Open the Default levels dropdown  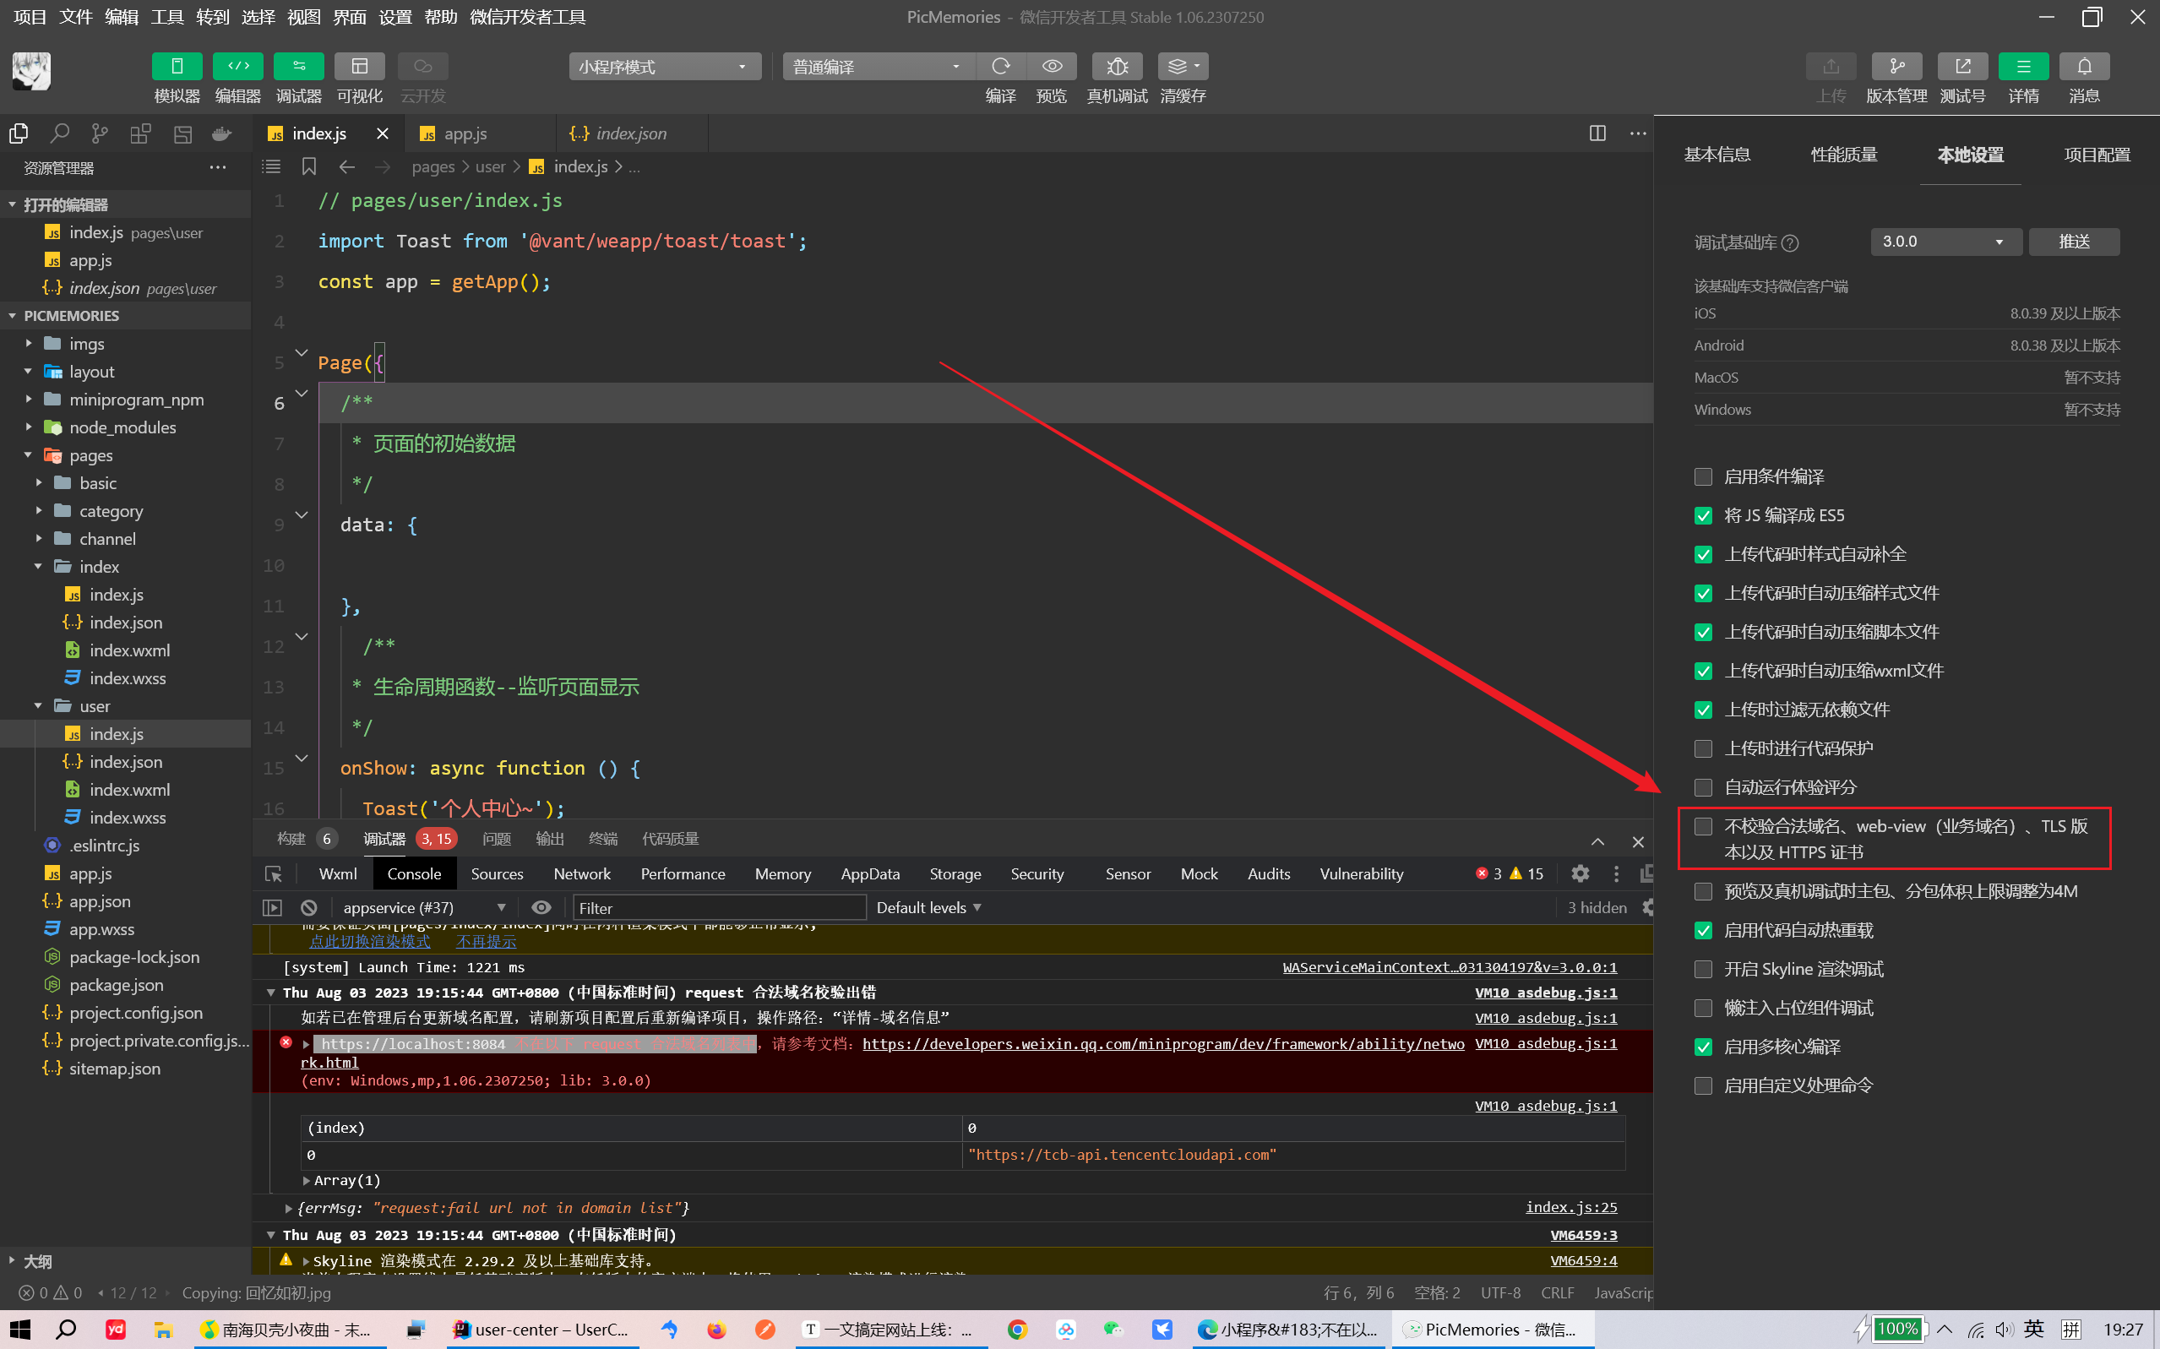928,907
